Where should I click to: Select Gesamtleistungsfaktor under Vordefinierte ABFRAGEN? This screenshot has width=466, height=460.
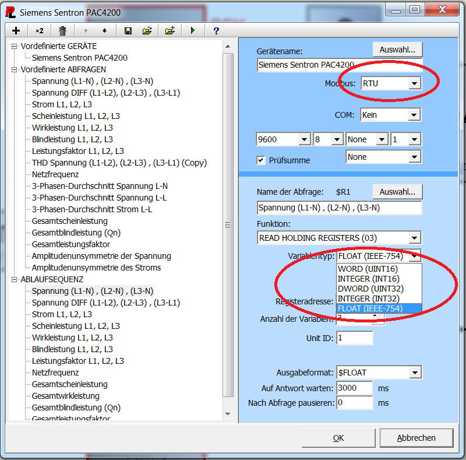coord(70,244)
